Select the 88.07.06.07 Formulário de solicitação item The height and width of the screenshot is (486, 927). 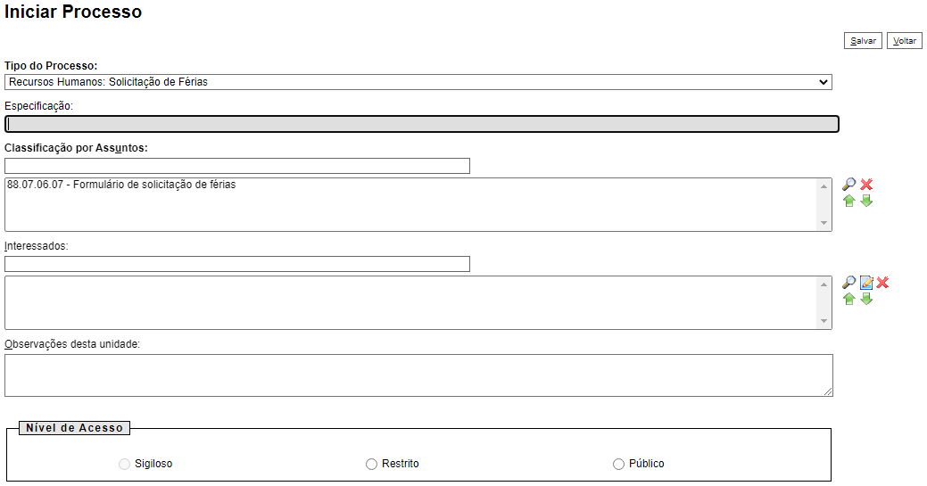pyautogui.click(x=121, y=185)
